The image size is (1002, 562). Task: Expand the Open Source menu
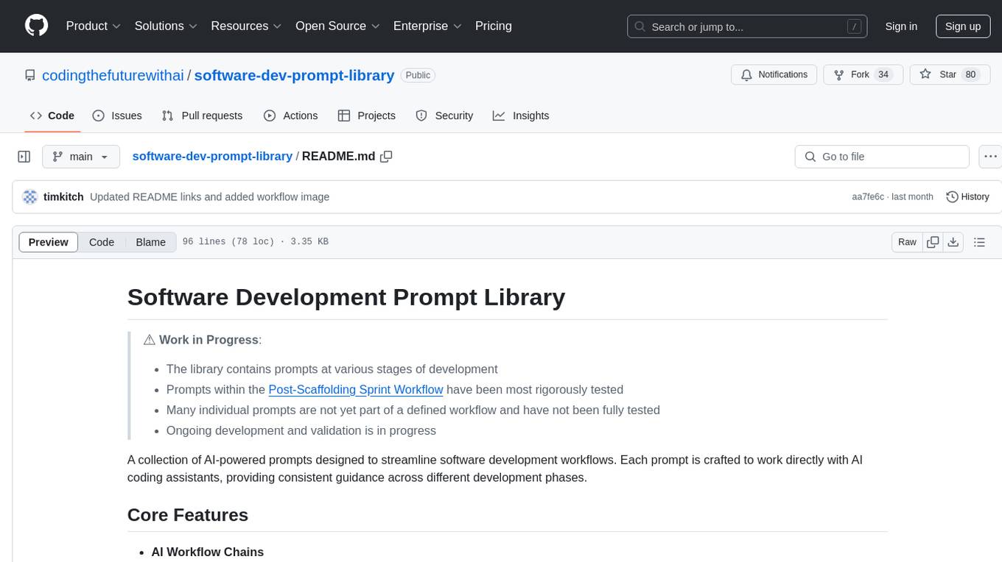click(x=337, y=26)
